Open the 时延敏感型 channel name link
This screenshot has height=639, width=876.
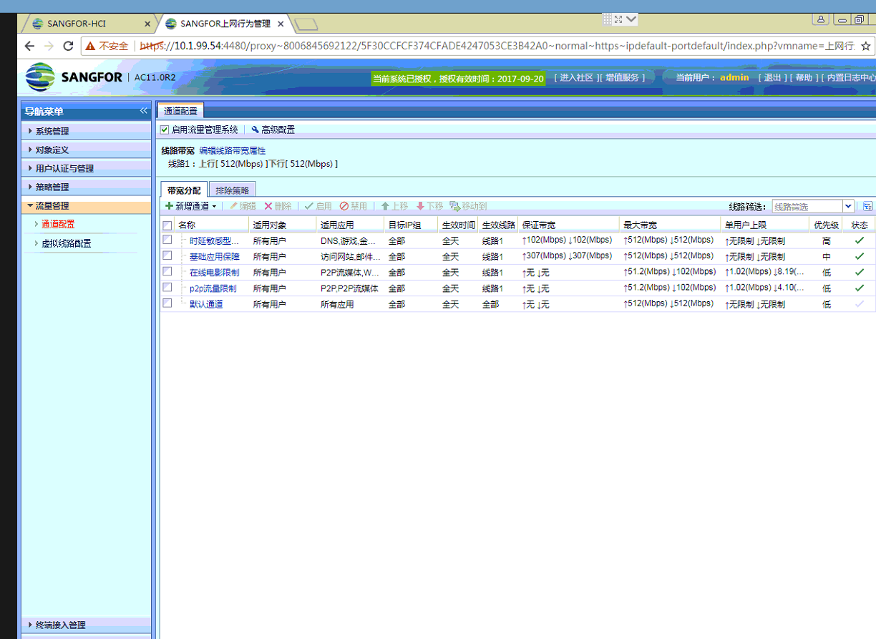[214, 240]
